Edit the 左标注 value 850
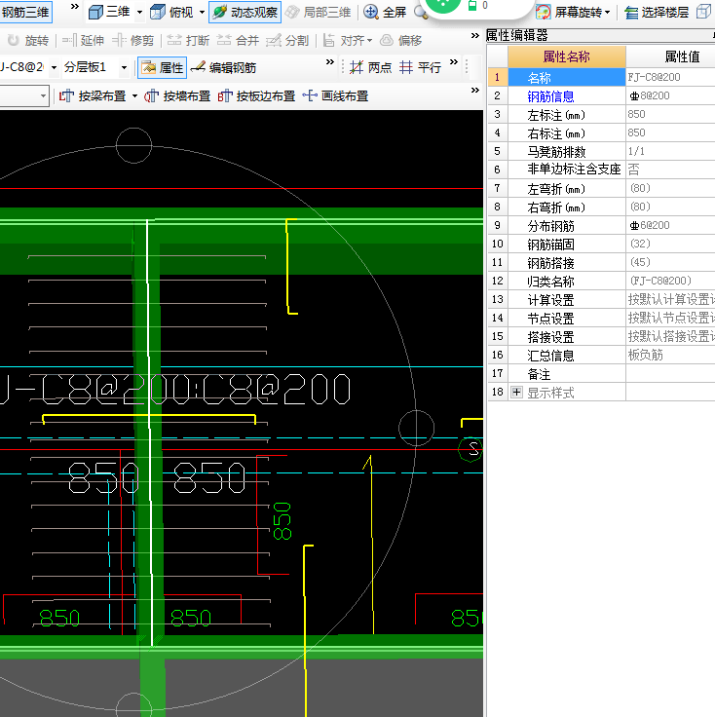 point(670,114)
